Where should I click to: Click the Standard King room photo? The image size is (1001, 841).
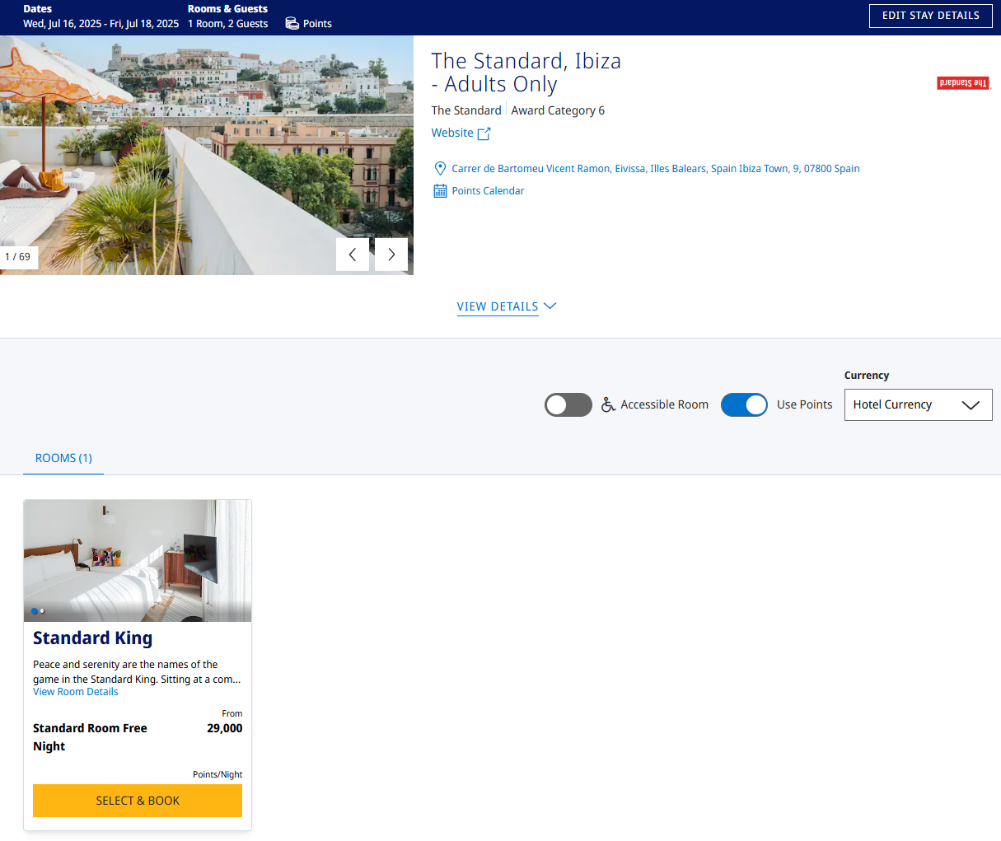[138, 561]
